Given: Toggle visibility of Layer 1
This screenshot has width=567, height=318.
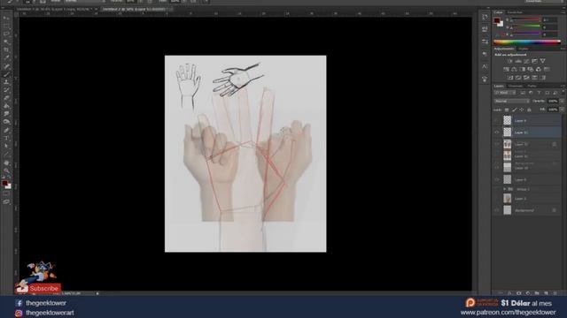Looking at the screenshot, I should (x=497, y=198).
